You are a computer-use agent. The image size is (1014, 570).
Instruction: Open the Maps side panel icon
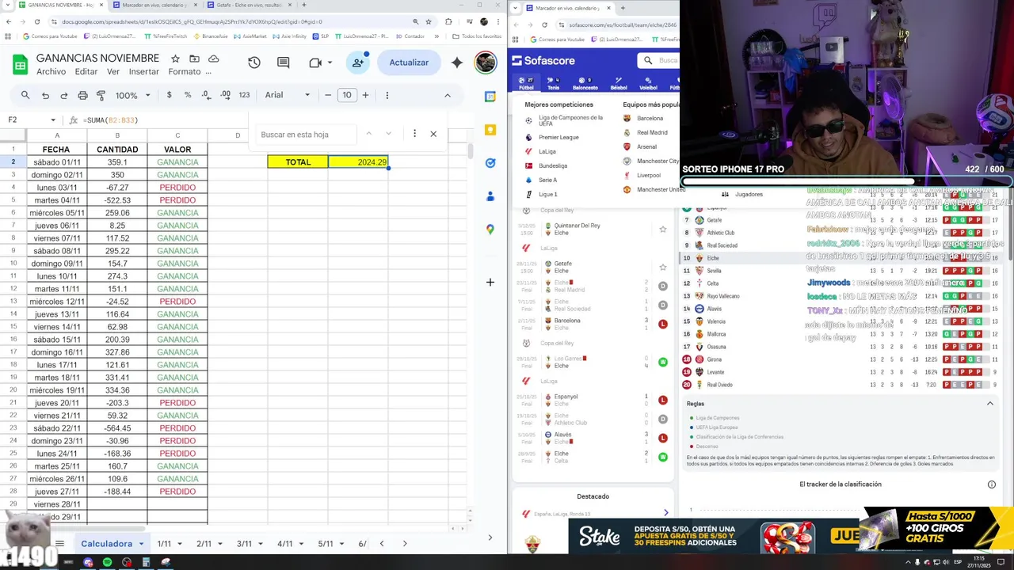(490, 230)
